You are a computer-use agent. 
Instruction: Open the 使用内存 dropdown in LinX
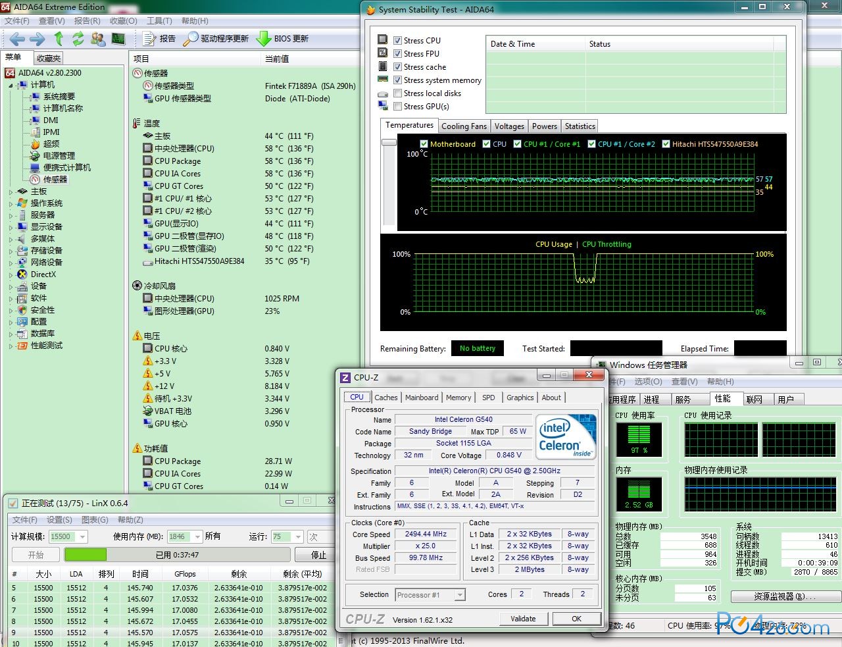(198, 537)
